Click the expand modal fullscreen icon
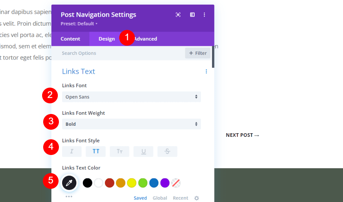Screen dimensions: 343x202 tap(178, 15)
